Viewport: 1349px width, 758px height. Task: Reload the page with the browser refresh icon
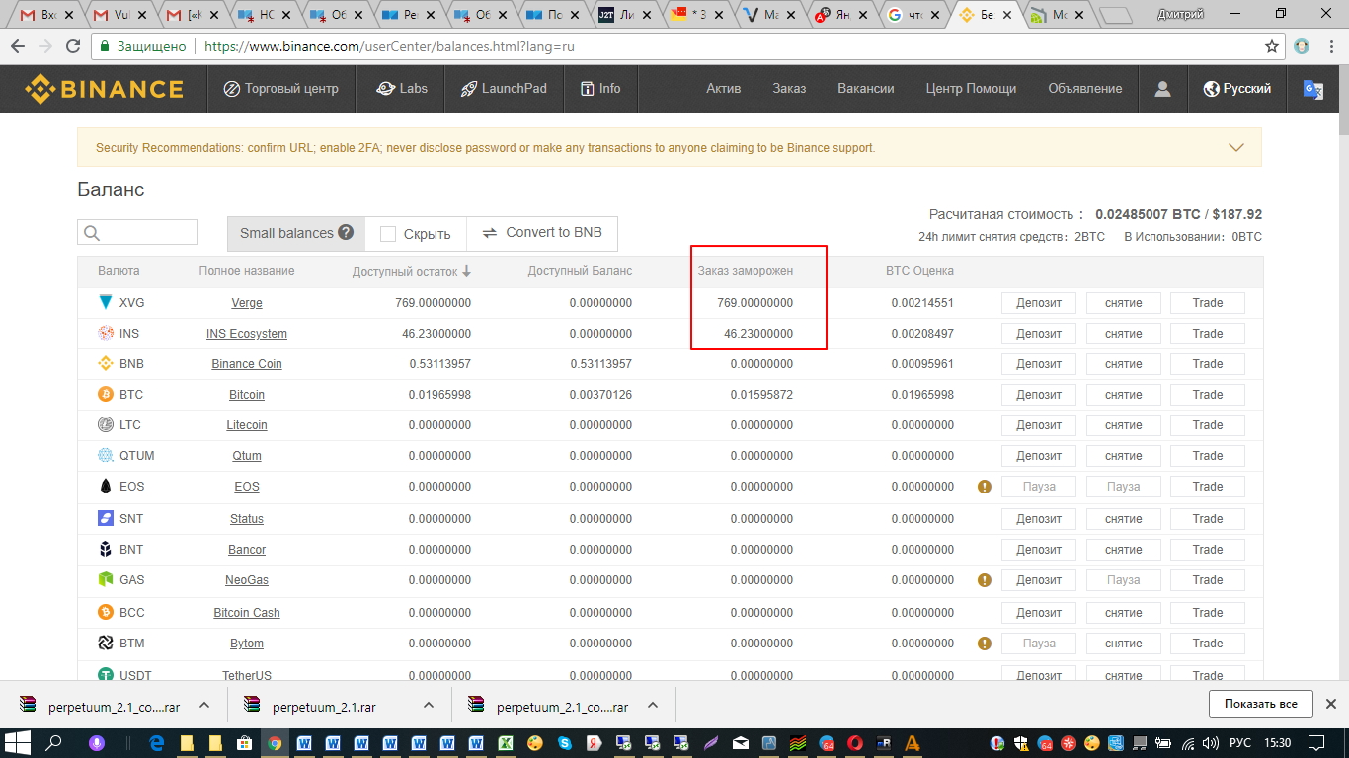point(73,46)
